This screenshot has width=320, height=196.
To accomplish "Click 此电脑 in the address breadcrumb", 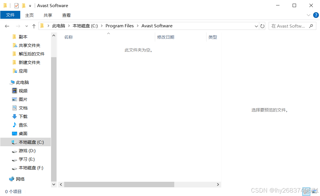I will (x=58, y=26).
